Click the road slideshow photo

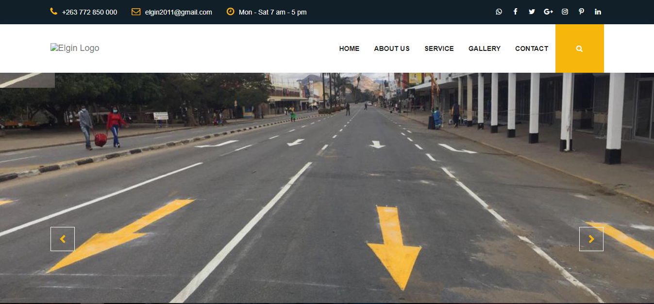pyautogui.click(x=327, y=188)
